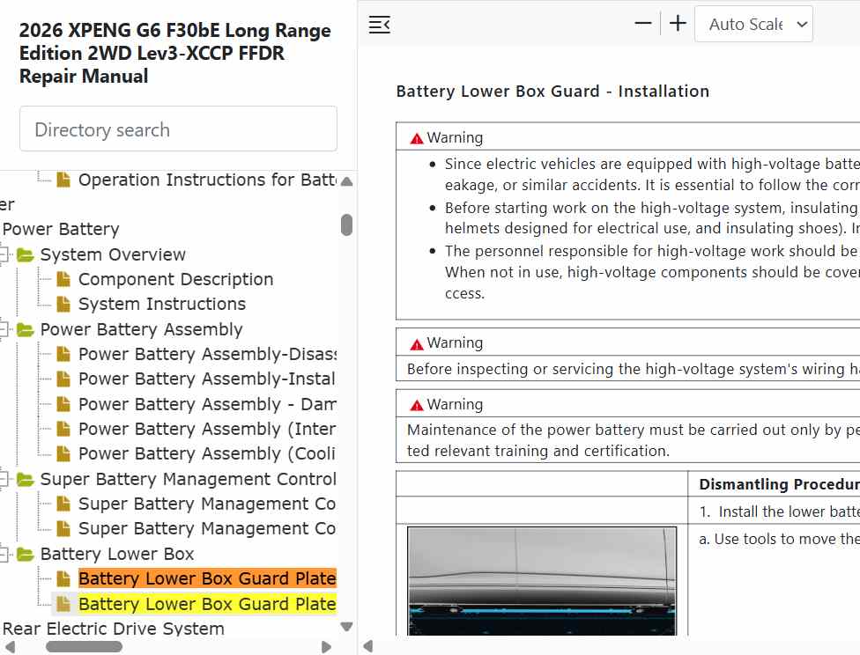Collapse the System Overview tree node
Viewport: 860px width, 655px height.
point(4,255)
